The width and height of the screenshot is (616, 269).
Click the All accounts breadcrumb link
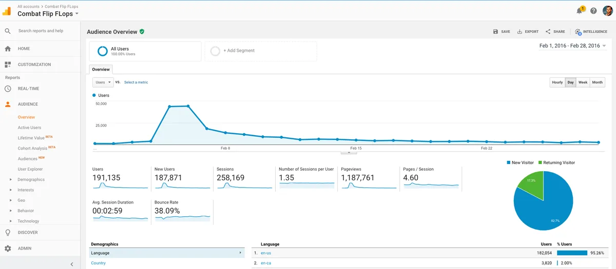(29, 6)
